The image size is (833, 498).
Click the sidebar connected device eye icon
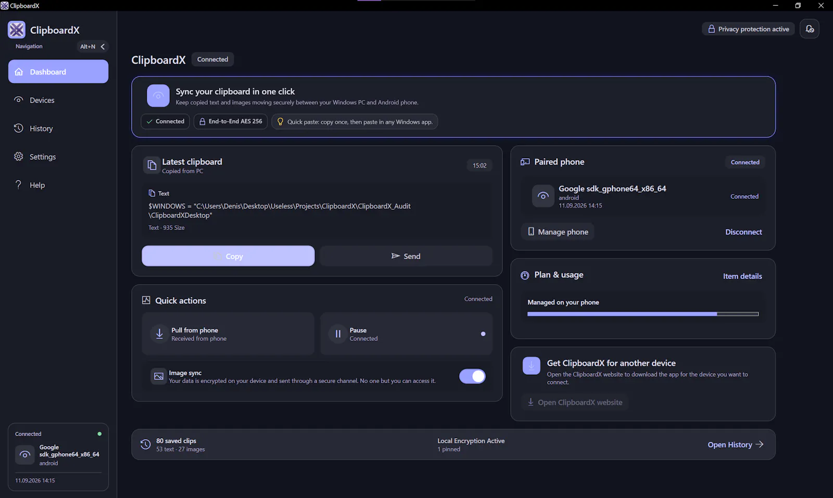click(x=25, y=455)
